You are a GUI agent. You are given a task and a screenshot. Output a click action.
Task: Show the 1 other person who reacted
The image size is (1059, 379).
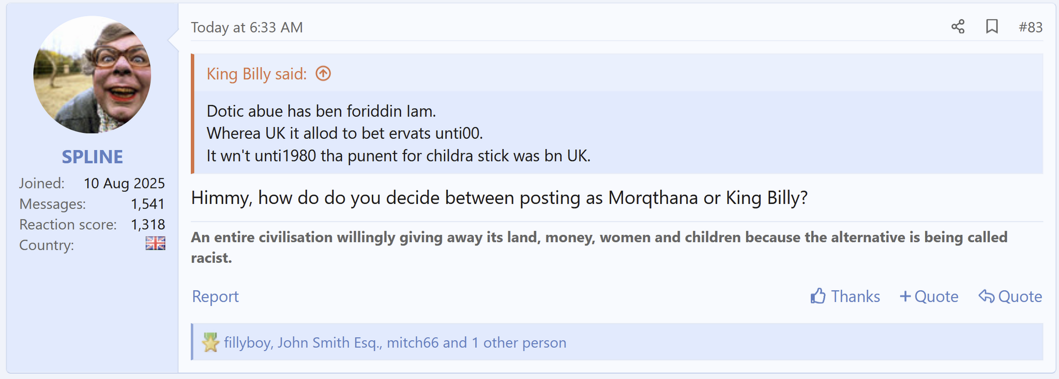519,342
